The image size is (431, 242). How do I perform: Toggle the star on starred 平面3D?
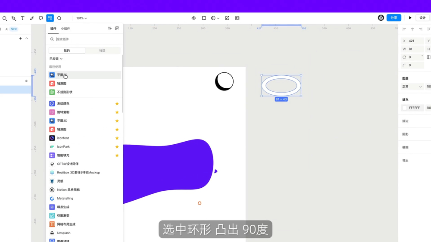117,121
